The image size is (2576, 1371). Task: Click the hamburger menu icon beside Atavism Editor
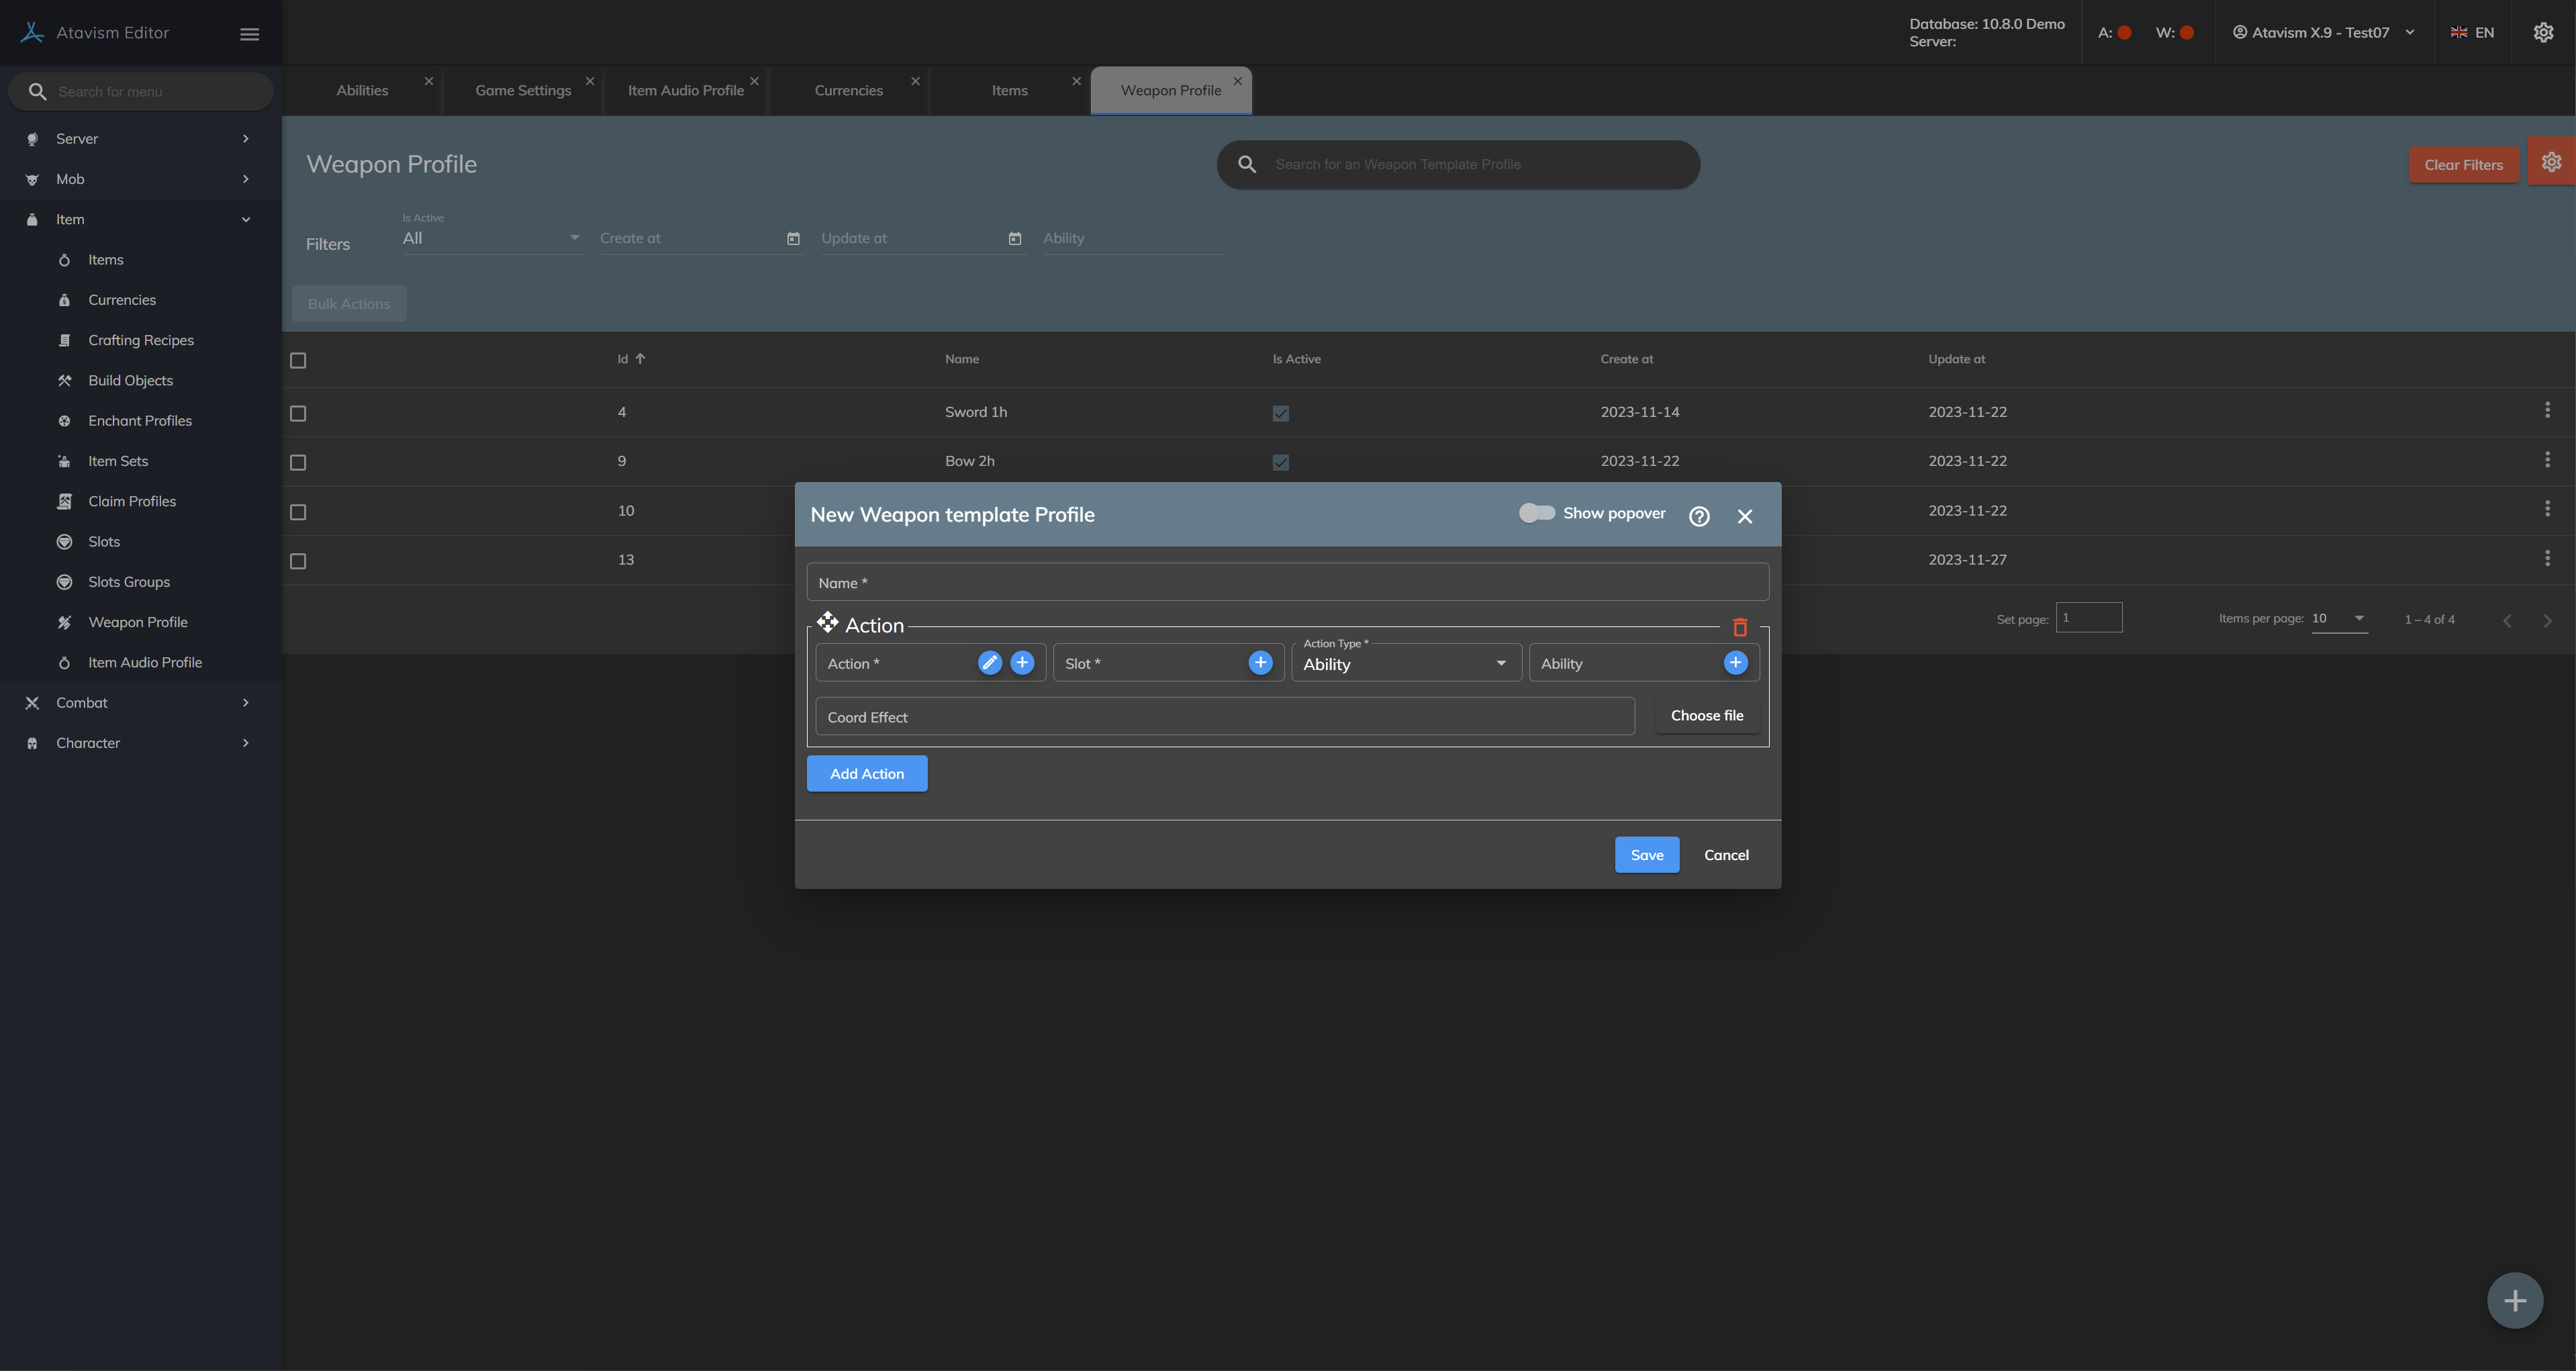coord(250,34)
